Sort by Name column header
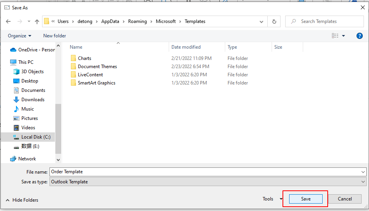 tap(76, 47)
